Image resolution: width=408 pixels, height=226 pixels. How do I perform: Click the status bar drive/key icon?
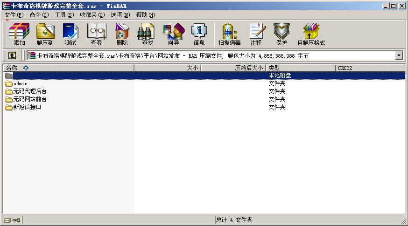coord(12,220)
